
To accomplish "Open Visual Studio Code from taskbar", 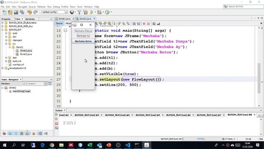I will coord(127,145).
